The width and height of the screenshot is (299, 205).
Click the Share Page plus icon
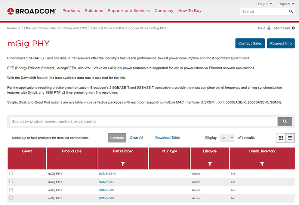click(x=293, y=28)
